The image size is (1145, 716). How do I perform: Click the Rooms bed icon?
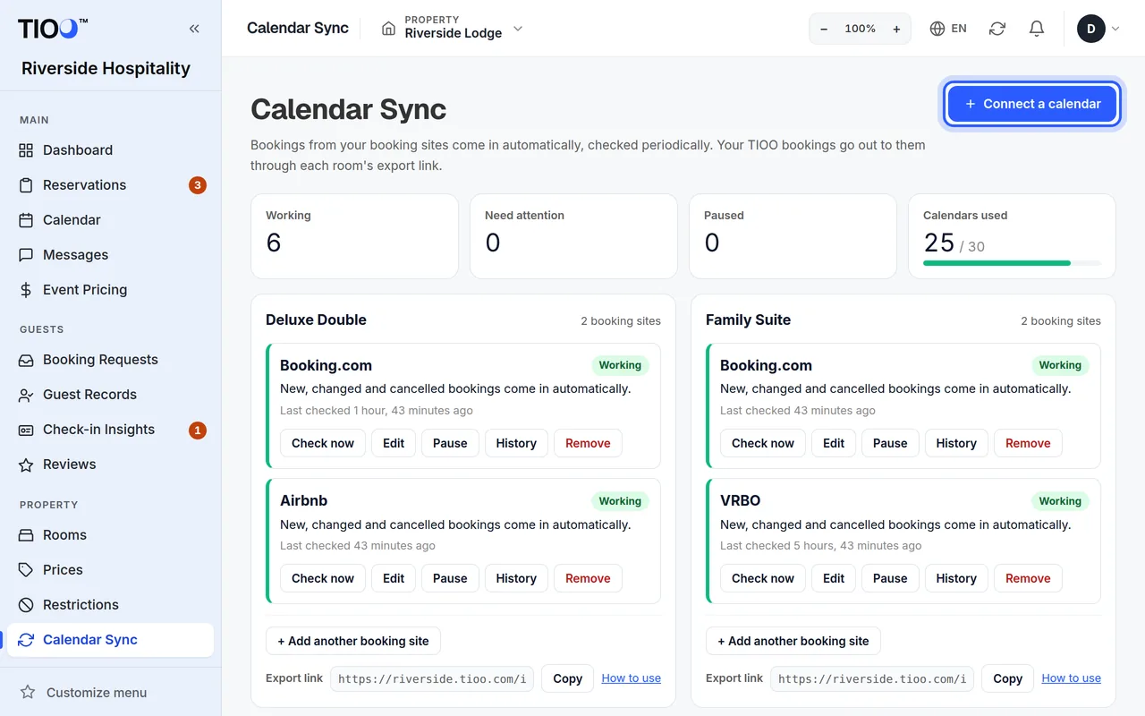click(x=26, y=535)
